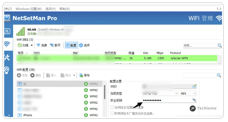Click the WiFi profiles search field

pos(200,75)
